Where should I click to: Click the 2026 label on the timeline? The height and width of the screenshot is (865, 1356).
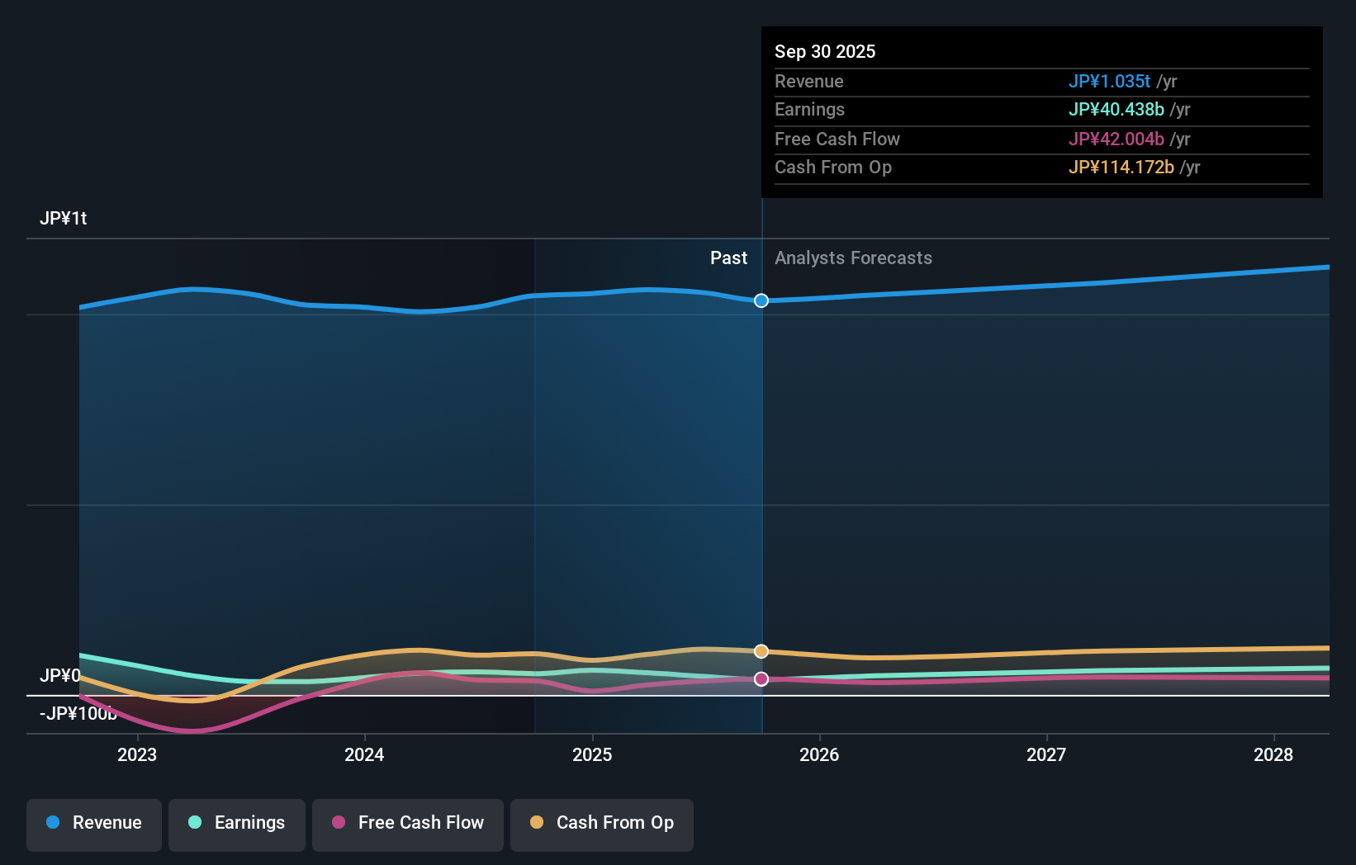(819, 754)
